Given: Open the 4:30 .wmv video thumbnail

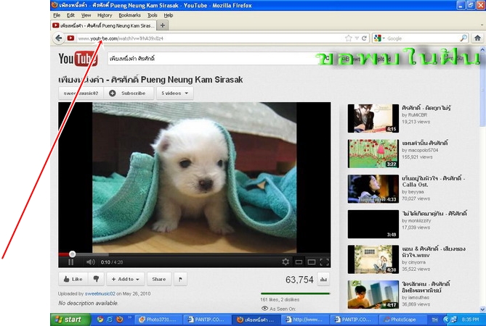Looking at the screenshot, I should click(373, 259).
